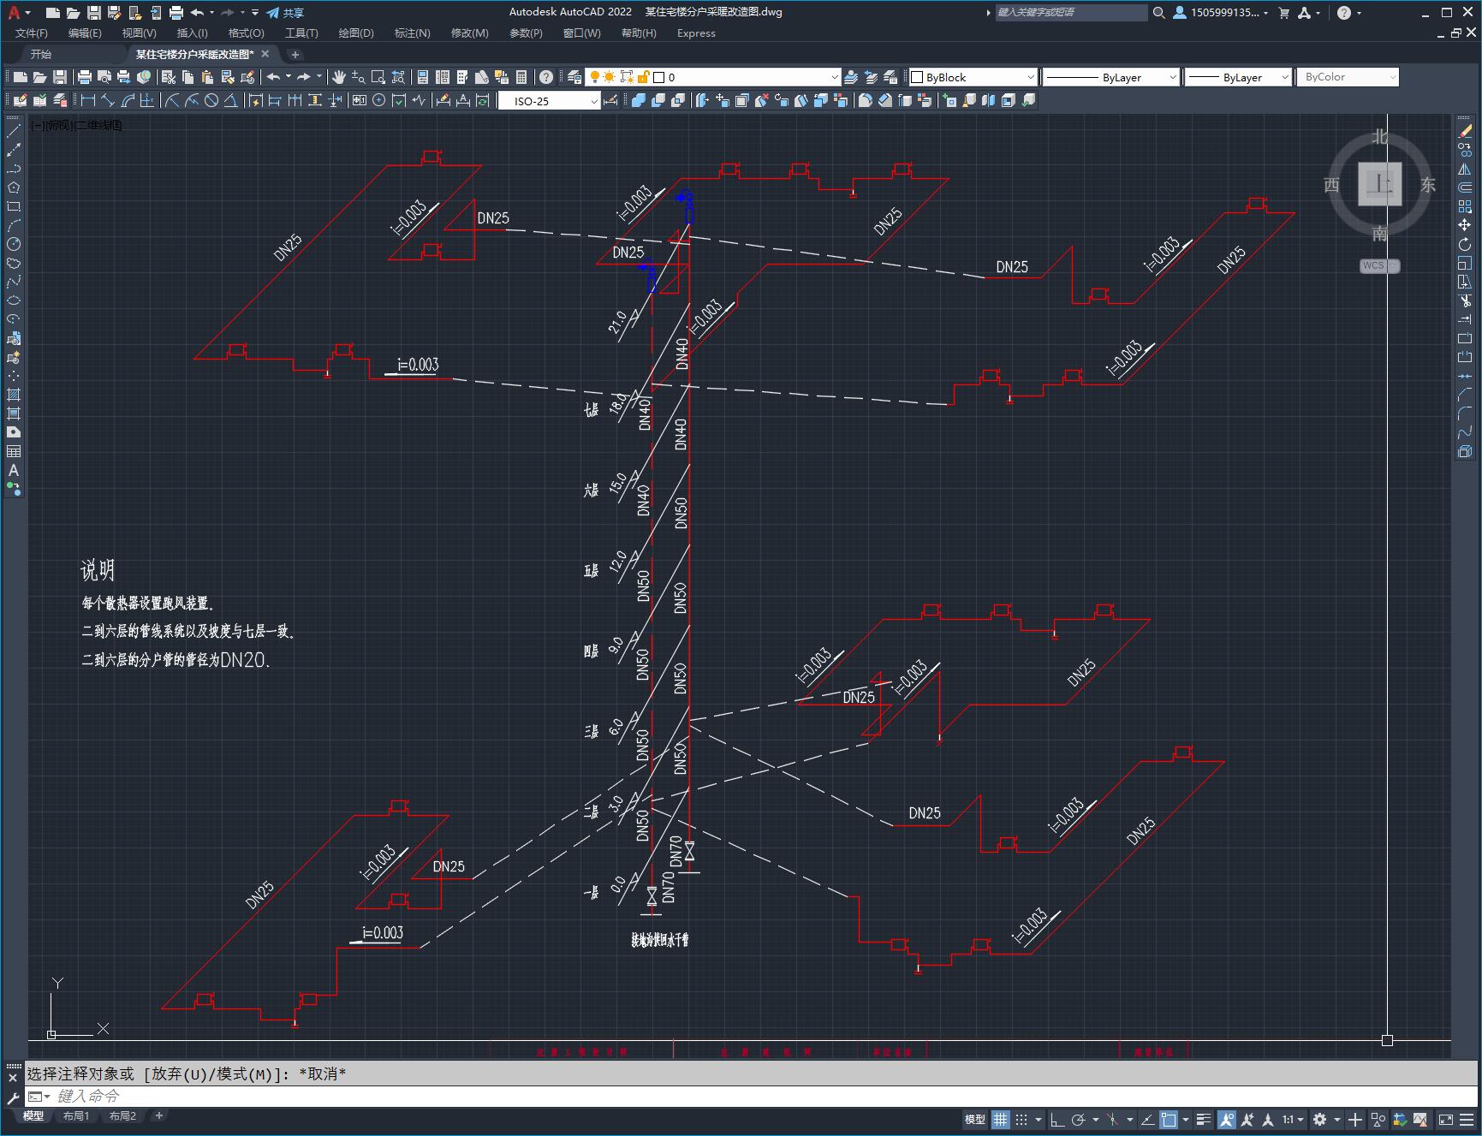Image resolution: width=1482 pixels, height=1136 pixels.
Task: Toggle ortho mode in status bar
Action: pyautogui.click(x=1057, y=1119)
